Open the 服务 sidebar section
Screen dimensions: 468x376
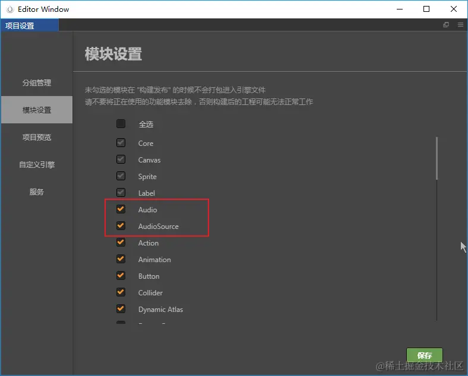tap(37, 192)
